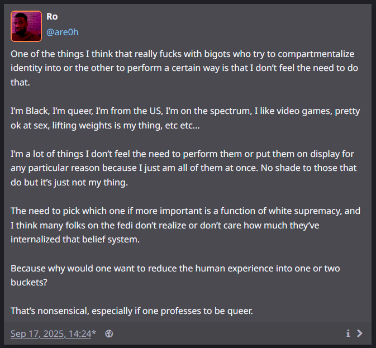Click the line "That's nonsensical, especially"
The width and height of the screenshot is (376, 348).
132,311
